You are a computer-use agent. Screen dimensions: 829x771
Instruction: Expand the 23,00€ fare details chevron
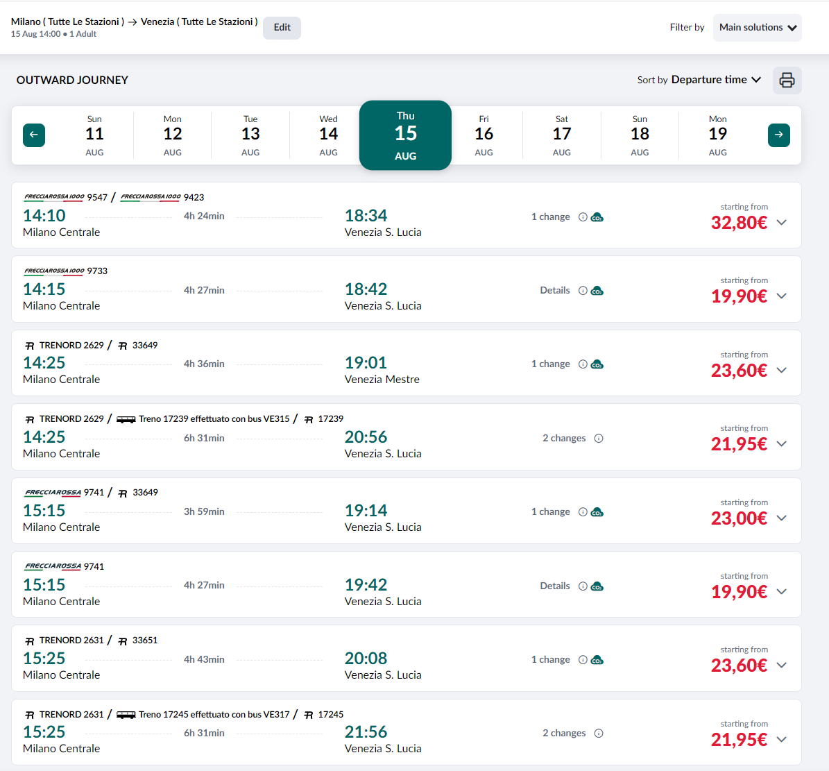[x=782, y=518]
